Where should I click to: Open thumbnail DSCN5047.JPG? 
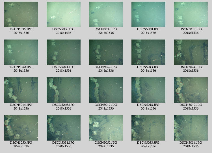click(x=106, y=90)
